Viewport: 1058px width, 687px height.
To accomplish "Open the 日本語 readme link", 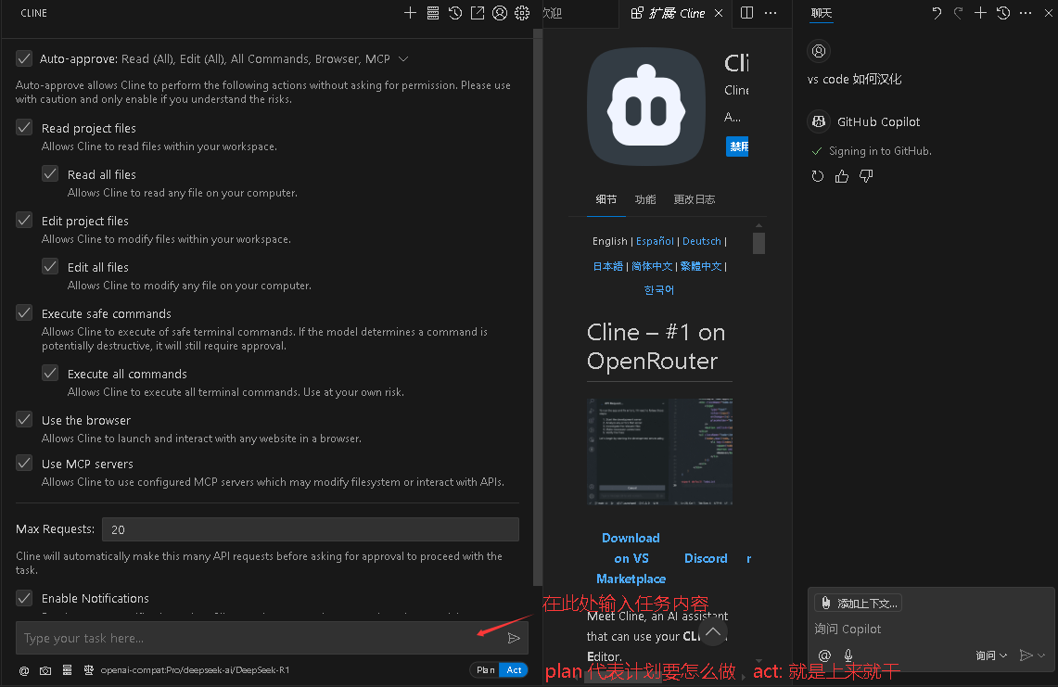I will [607, 266].
